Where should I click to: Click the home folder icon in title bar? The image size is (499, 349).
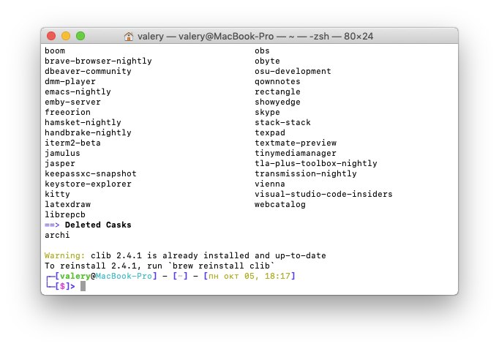pos(129,37)
